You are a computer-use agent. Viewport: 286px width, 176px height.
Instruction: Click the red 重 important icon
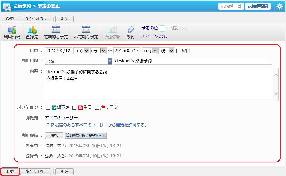click(80, 108)
